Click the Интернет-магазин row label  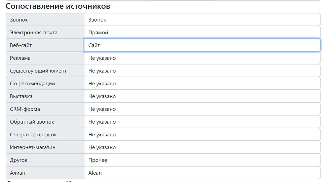[x=33, y=147]
